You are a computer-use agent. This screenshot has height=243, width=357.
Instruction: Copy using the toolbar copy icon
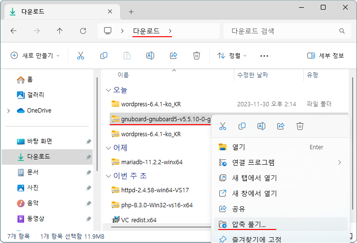click(x=104, y=56)
